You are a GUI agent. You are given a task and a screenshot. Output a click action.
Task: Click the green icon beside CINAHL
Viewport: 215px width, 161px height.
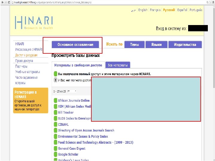[x=56, y=124]
